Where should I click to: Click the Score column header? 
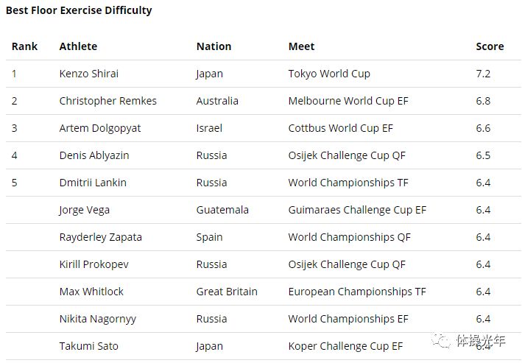[x=490, y=46]
